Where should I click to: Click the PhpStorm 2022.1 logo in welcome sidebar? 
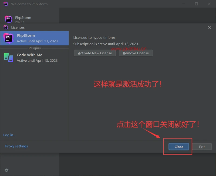click(x=8, y=19)
